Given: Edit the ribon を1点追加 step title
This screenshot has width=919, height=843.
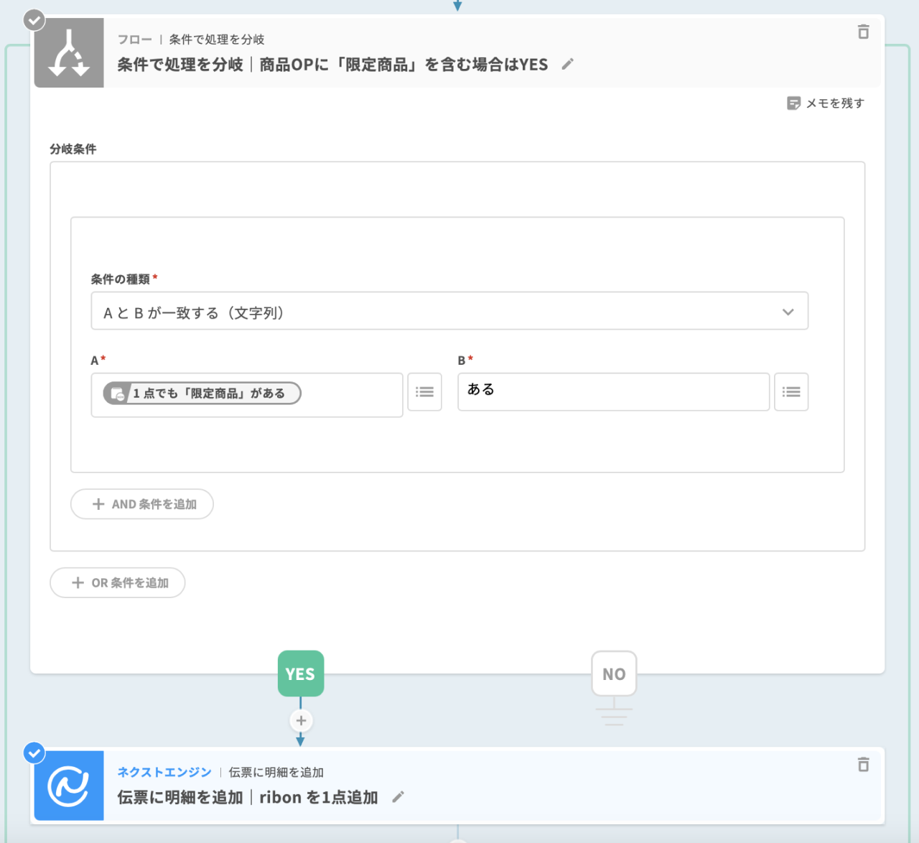Looking at the screenshot, I should (398, 797).
